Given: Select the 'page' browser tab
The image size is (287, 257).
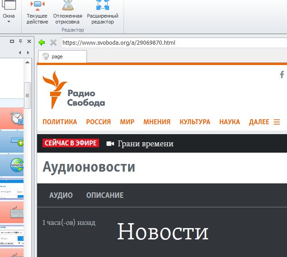Looking at the screenshot, I should point(62,56).
